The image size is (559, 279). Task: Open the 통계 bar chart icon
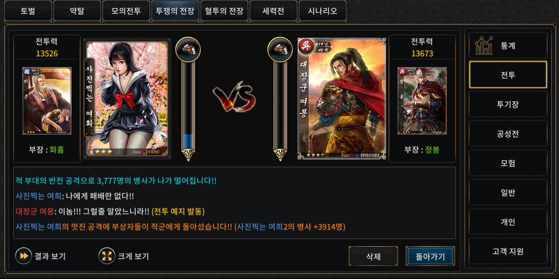click(484, 45)
